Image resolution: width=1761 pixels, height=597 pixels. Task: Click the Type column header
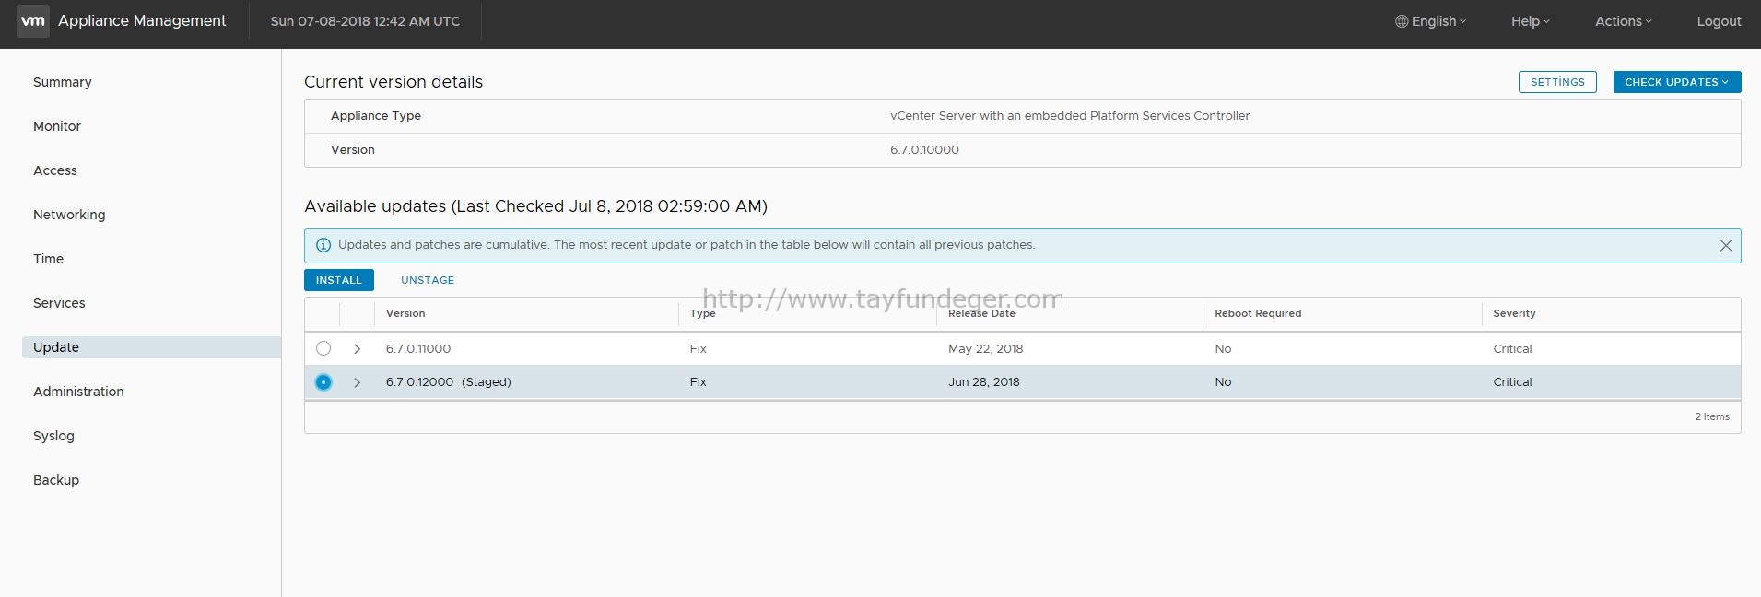pos(702,313)
